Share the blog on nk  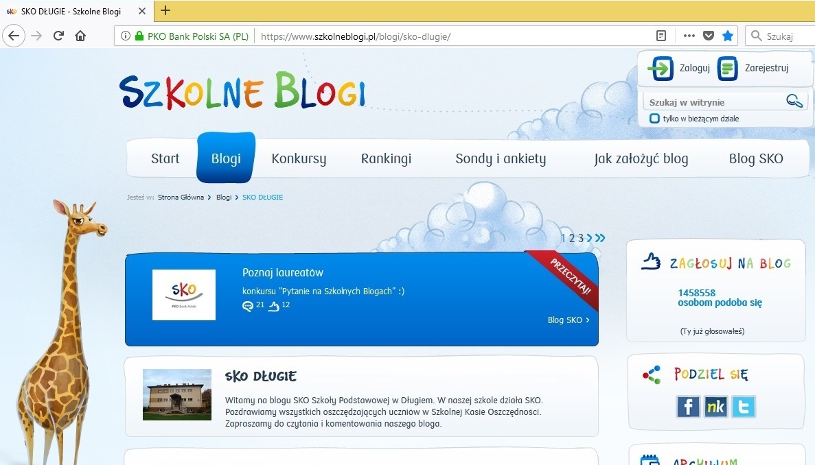tap(715, 406)
